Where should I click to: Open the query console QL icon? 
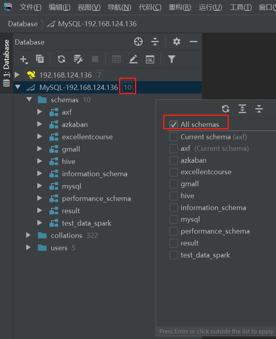[x=150, y=59]
